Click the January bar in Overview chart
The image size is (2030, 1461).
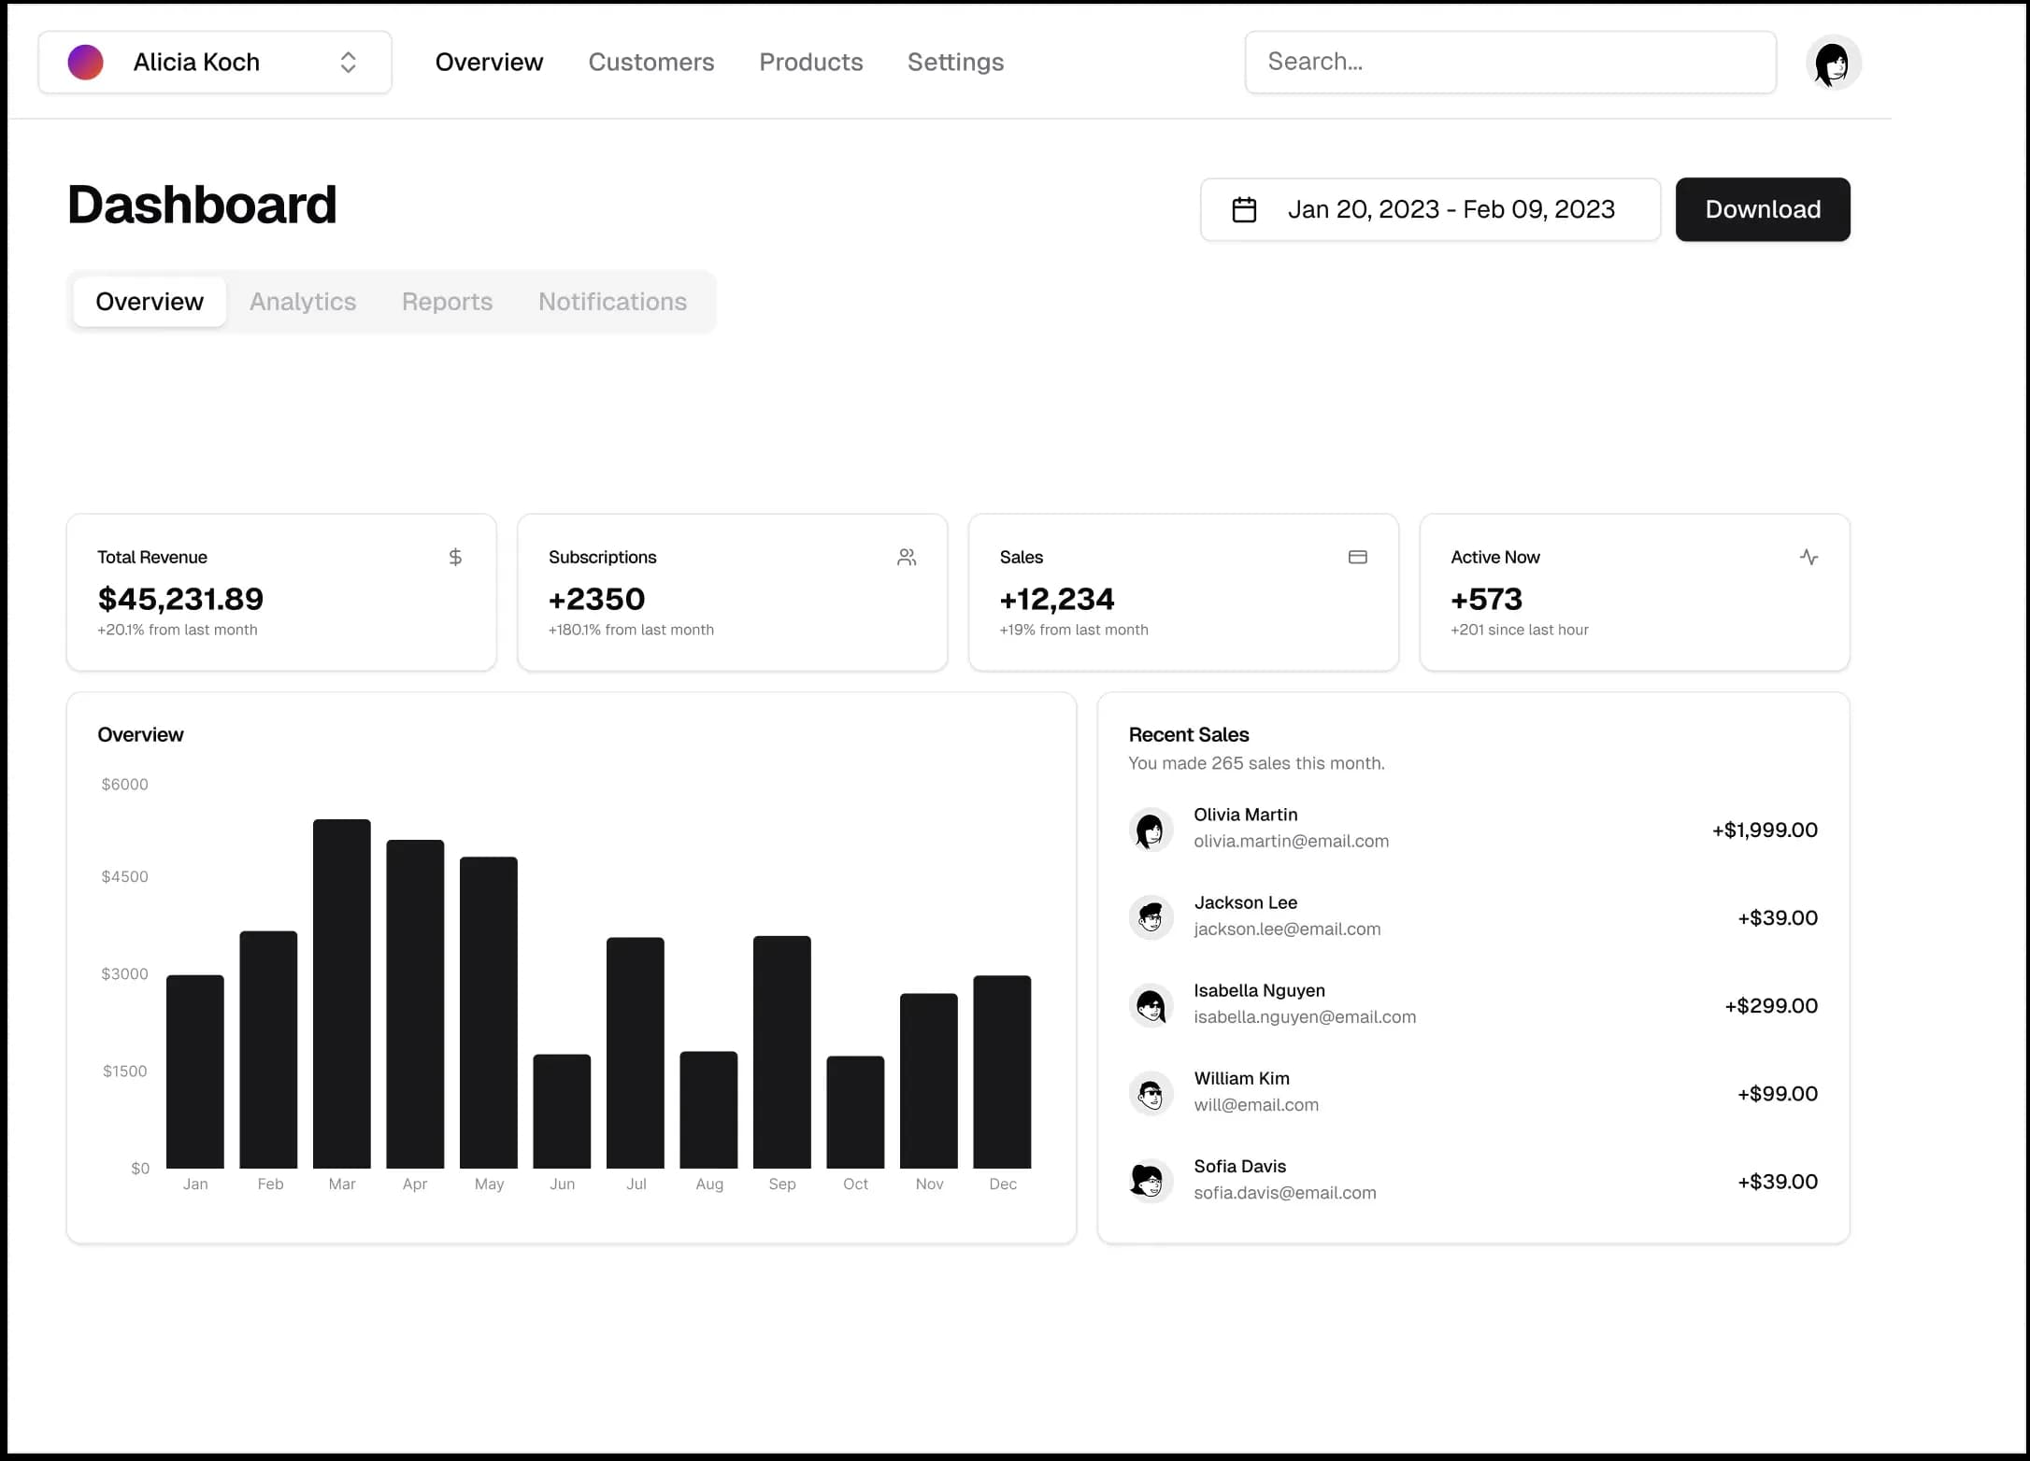(x=195, y=1072)
